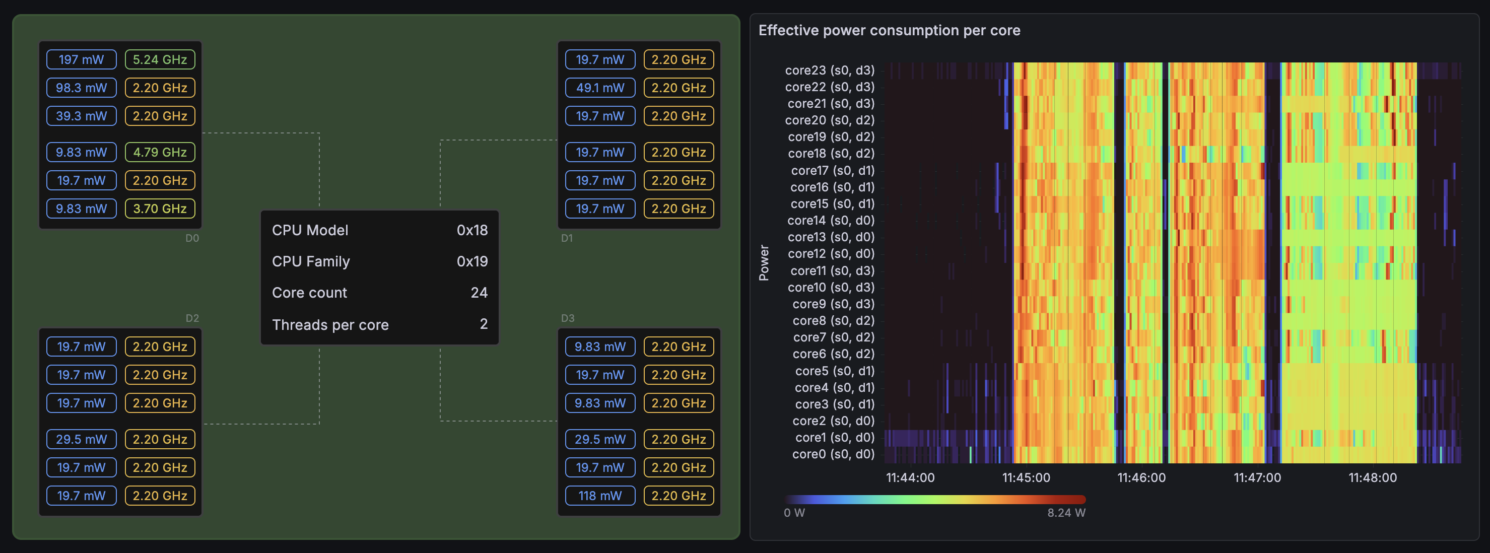Viewport: 1490px width, 553px height.
Task: Click the 11:46:00 time axis label
Action: click(1141, 478)
